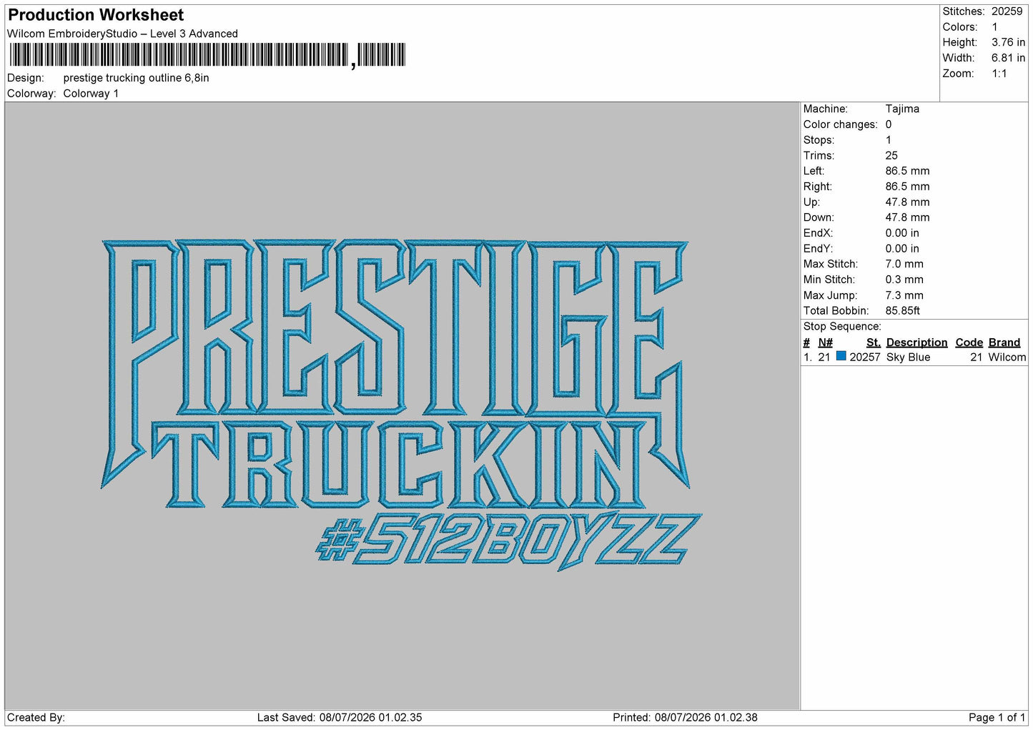
Task: Click the 'Wilcom' brand cell
Action: [1007, 357]
